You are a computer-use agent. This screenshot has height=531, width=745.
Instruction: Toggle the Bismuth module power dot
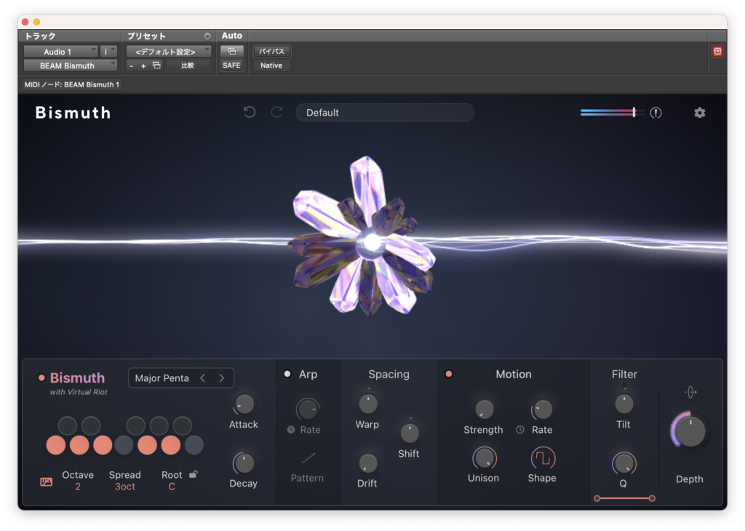click(41, 378)
